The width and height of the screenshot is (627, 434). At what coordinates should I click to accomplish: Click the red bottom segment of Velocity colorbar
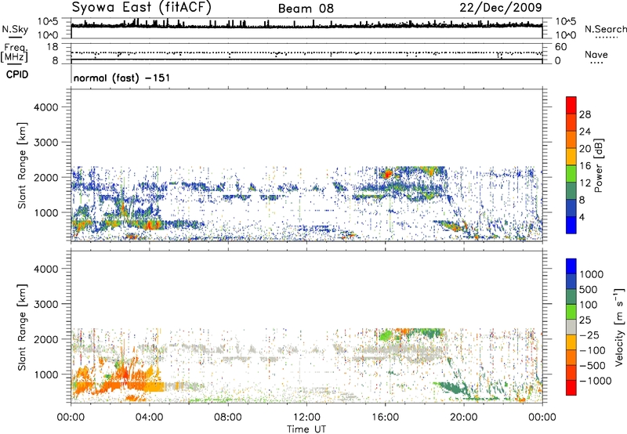pos(571,388)
